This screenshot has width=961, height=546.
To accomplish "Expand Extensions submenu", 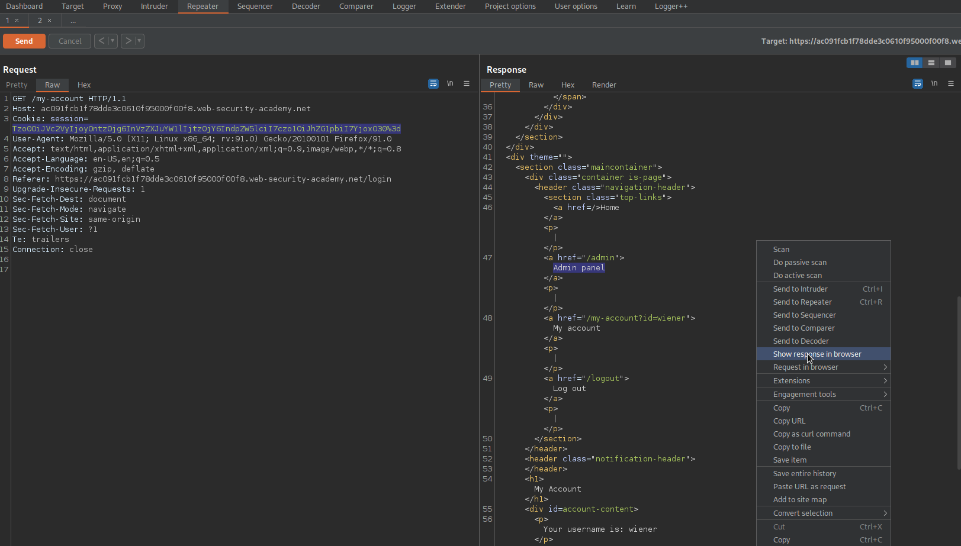I will [x=824, y=381].
